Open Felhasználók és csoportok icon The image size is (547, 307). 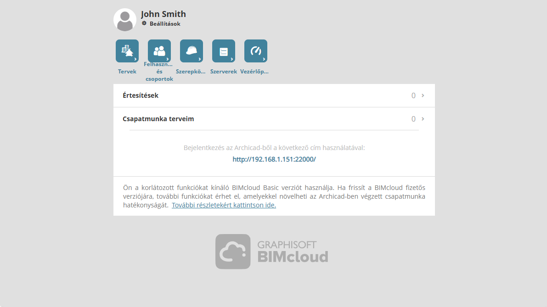click(x=159, y=51)
